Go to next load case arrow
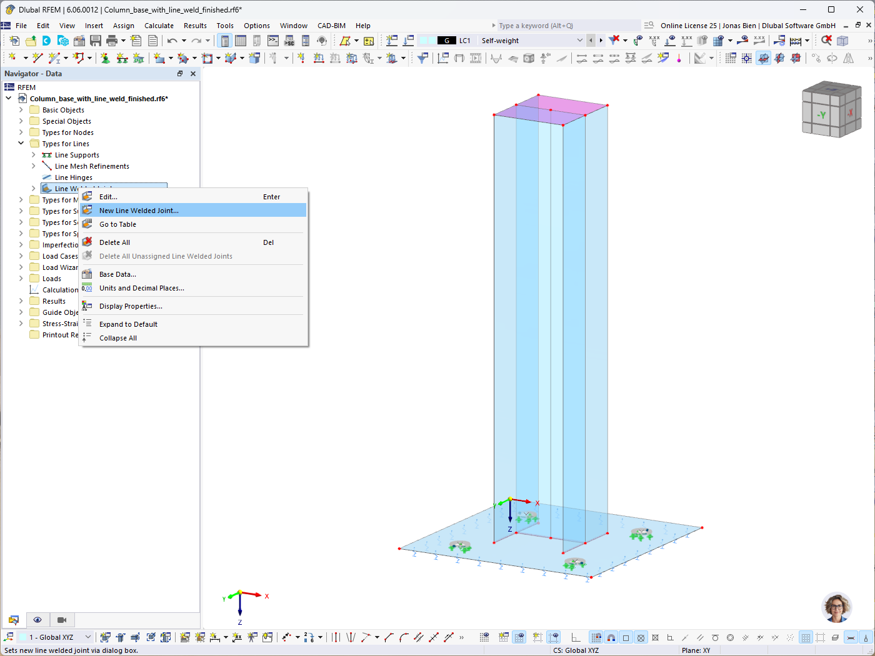The height and width of the screenshot is (656, 875). 601,41
